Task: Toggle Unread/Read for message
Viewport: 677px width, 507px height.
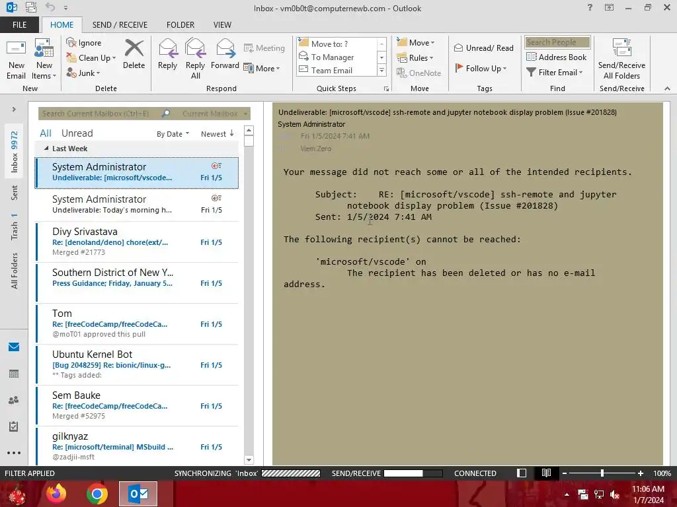Action: tap(483, 48)
